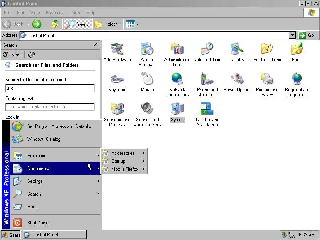Open the Mouse settings icon

(x=147, y=82)
